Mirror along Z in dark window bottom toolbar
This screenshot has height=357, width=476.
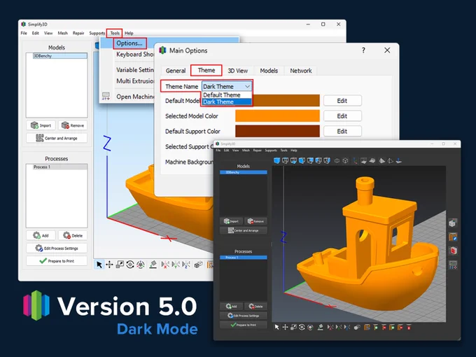point(347,327)
